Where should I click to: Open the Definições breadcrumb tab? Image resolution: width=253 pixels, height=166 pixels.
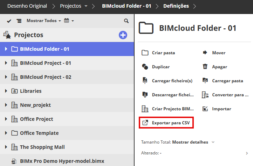[176, 6]
